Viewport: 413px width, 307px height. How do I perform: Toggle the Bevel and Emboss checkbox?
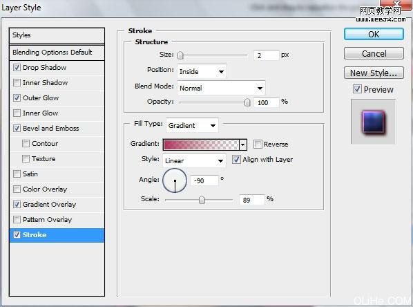point(17,129)
